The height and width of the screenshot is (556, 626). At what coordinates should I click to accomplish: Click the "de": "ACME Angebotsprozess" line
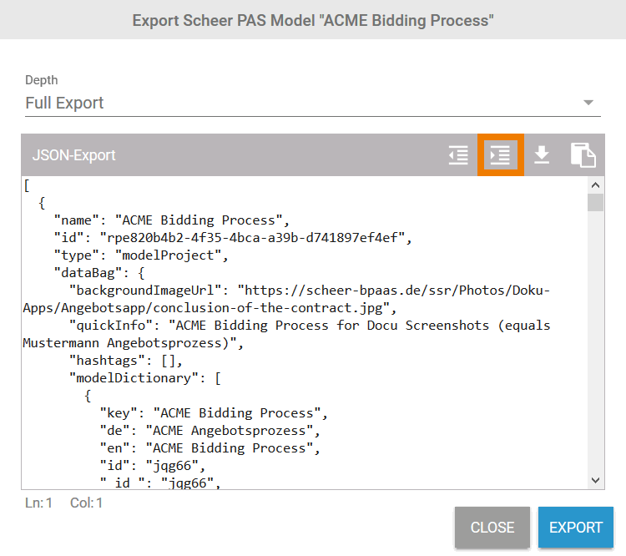209,431
